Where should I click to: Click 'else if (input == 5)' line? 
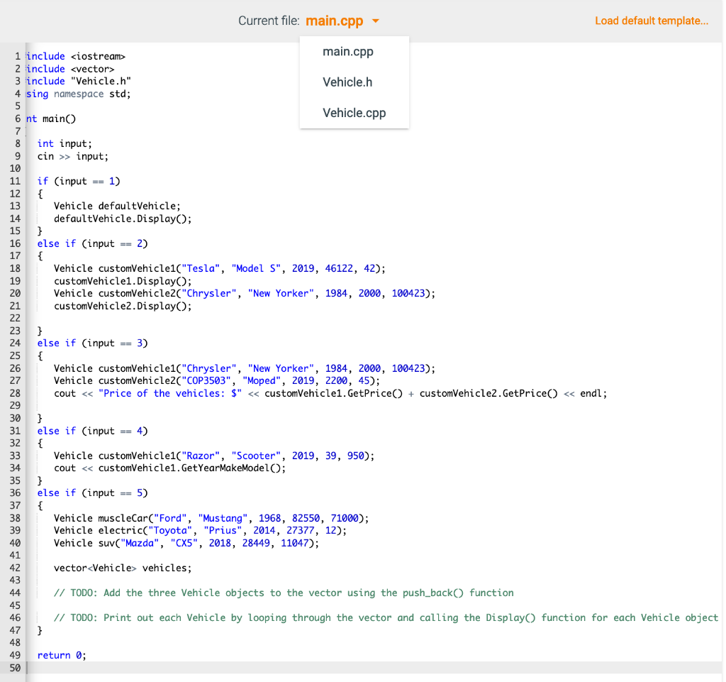point(93,493)
